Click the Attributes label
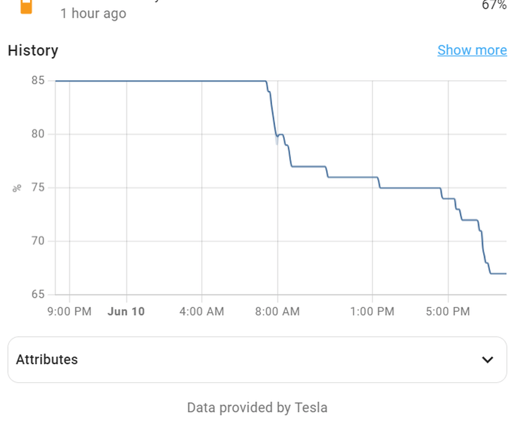This screenshot has height=422, width=517. 47,359
